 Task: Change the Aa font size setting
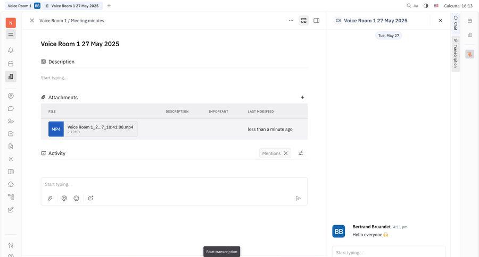[x=416, y=6]
